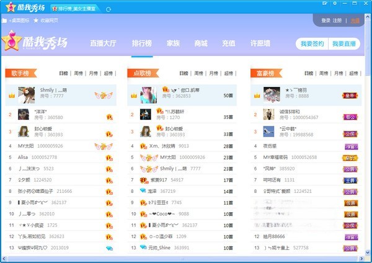Click the horizontal scrollbar left arrow
Screen dimensions: 372x263
pos(4,259)
